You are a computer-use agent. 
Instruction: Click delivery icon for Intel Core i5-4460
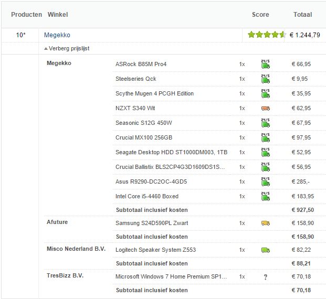[x=266, y=196]
